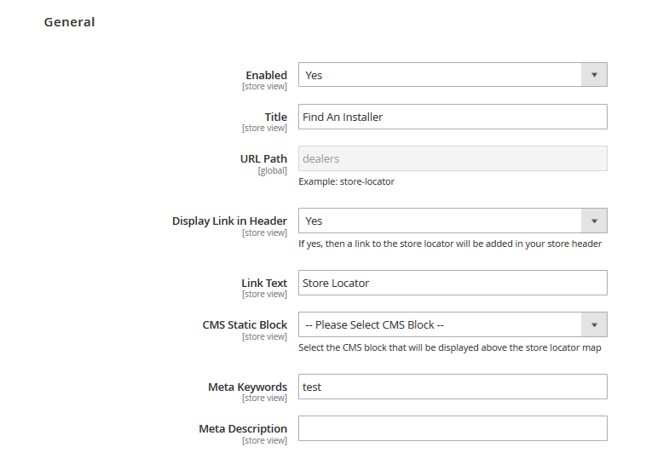669x453 pixels.
Task: Click the arrow icon of Display Link in Header
Action: tap(594, 221)
